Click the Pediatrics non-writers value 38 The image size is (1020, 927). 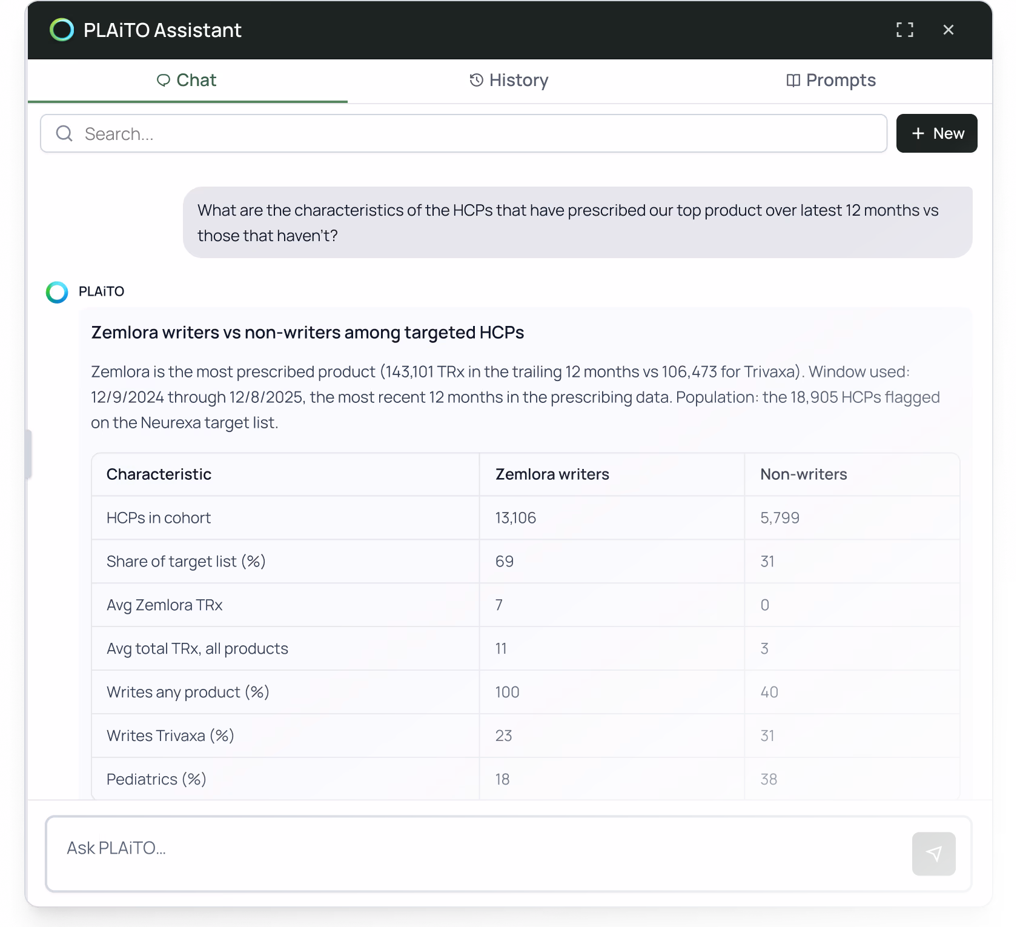769,780
